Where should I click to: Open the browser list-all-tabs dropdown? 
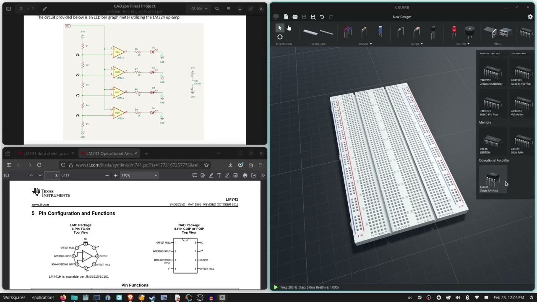pyautogui.click(x=219, y=154)
